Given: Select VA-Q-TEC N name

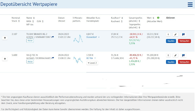Looking at the screenshot, I should (x=32, y=55).
